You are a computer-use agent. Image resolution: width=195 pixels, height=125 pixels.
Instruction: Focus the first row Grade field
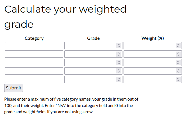tap(90, 46)
